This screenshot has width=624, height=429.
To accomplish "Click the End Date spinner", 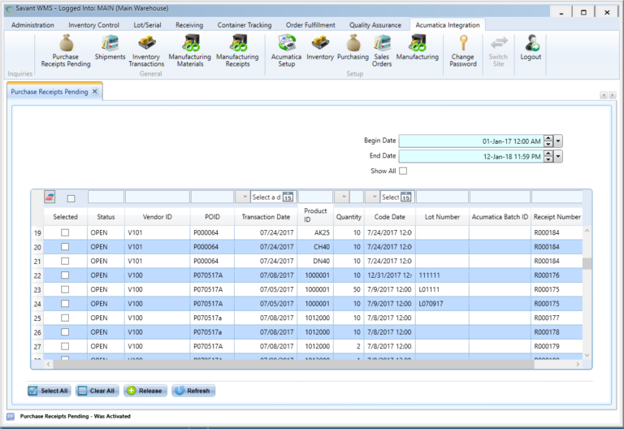I will pos(548,156).
